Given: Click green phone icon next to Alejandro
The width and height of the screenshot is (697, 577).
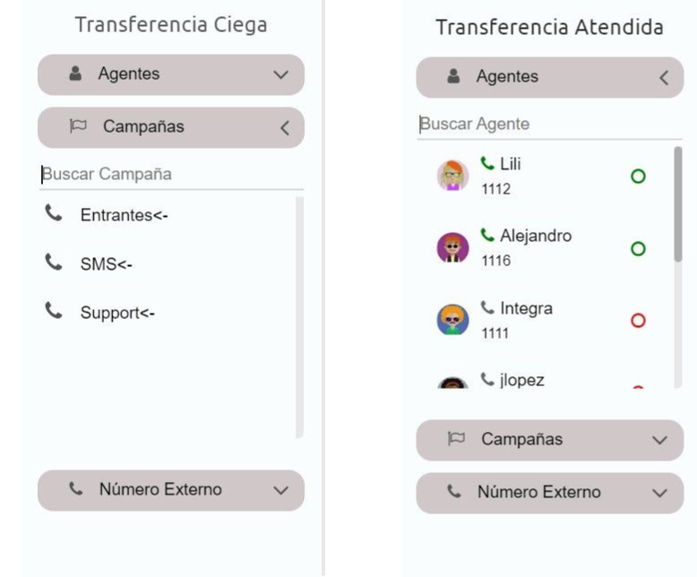Looking at the screenshot, I should point(487,236).
